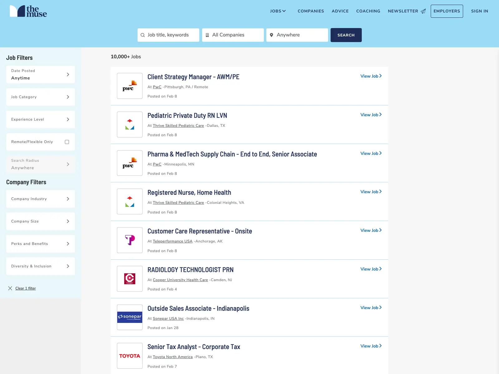
Task: Open Radiology Technologist PRN job title
Action: click(x=191, y=270)
